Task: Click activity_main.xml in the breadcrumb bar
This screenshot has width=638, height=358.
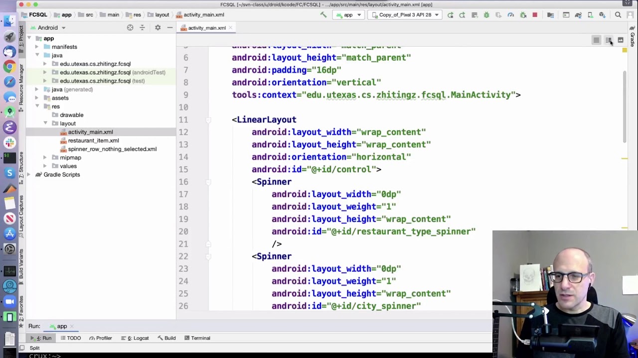Action: click(x=204, y=15)
